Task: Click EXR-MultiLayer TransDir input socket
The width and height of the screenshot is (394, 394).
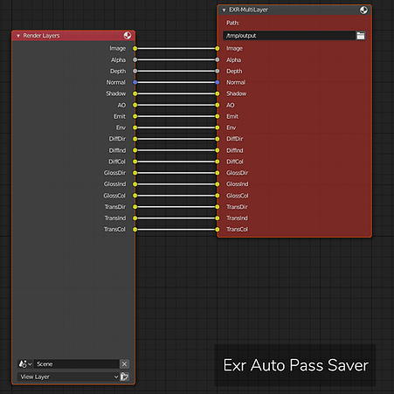Action: point(218,207)
